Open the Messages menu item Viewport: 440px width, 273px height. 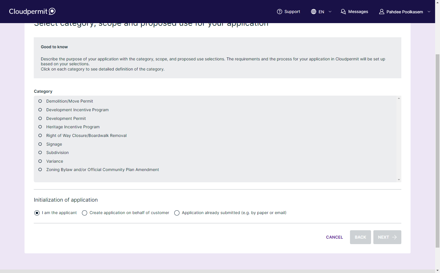click(354, 12)
